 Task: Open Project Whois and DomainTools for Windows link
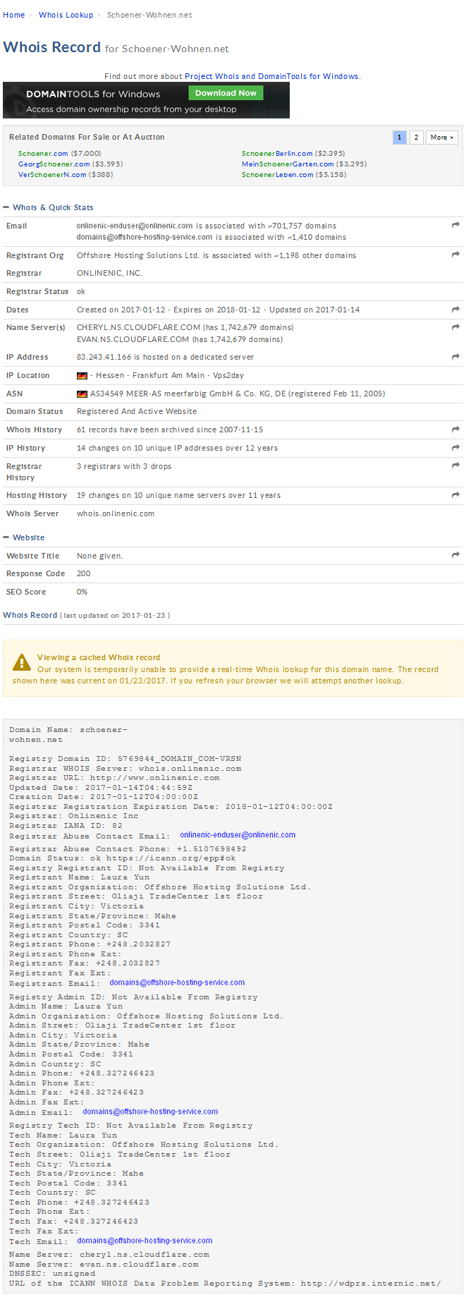pyautogui.click(x=271, y=76)
